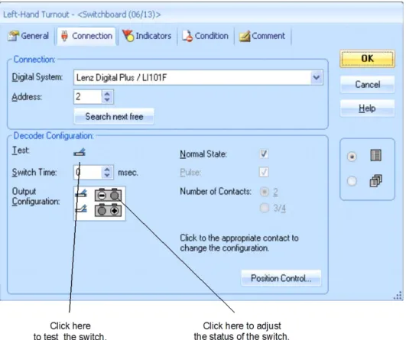
Task: Click the dialog resize grip
Action: click(398, 296)
